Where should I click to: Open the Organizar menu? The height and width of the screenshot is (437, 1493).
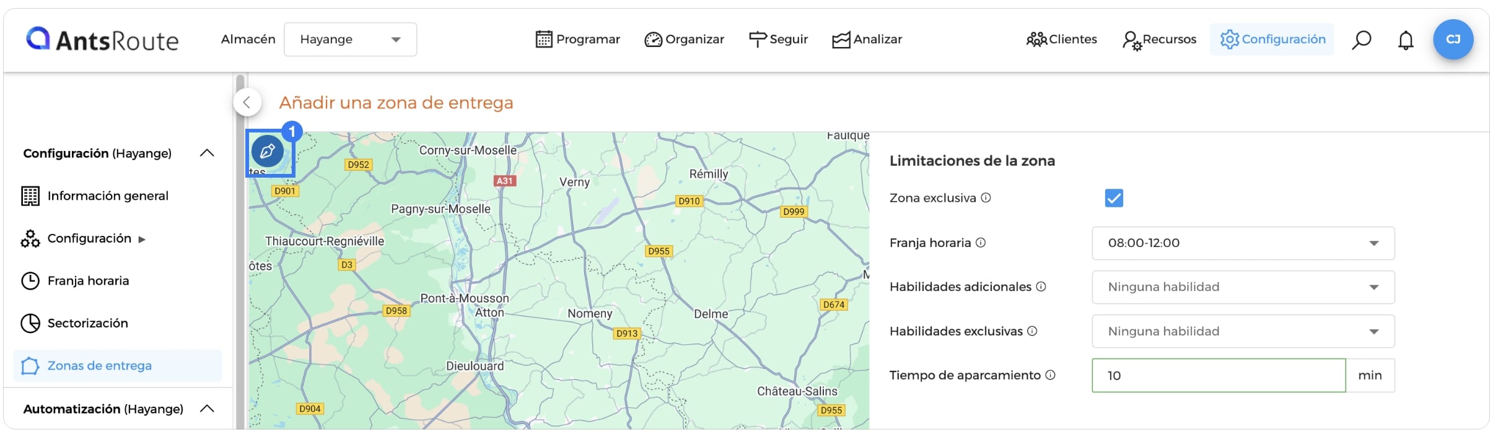685,40
